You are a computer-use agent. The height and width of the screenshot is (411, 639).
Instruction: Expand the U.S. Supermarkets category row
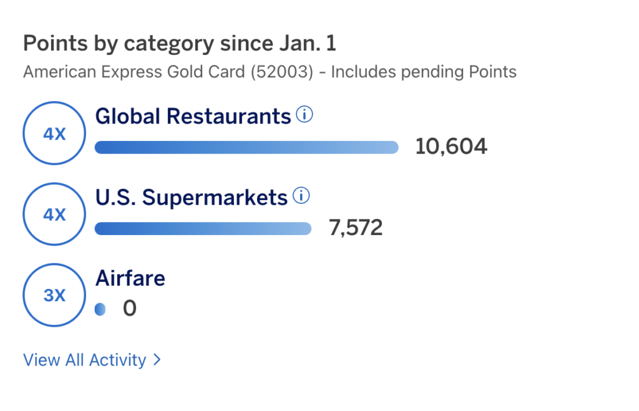point(190,196)
